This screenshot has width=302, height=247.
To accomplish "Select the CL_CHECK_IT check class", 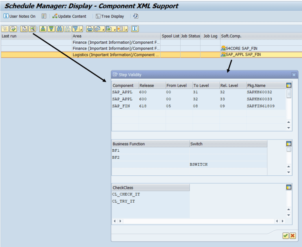I will pyautogui.click(x=151, y=194).
